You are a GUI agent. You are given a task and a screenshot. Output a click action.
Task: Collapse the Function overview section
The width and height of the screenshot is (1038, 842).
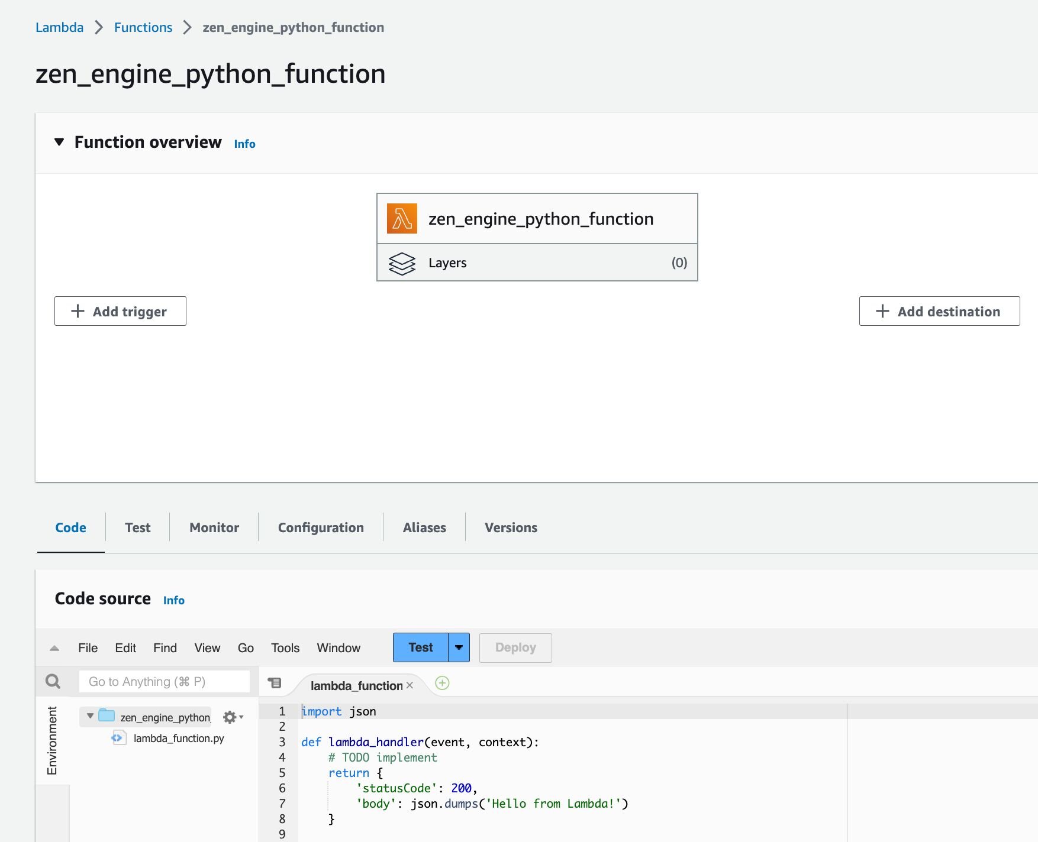59,142
